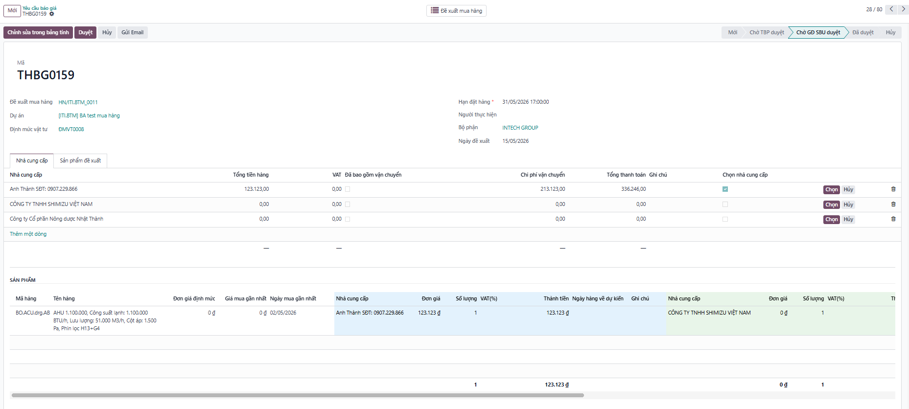This screenshot has height=409, width=909.
Task: Click Hủy for Nông dược Nhật Thành supplier row
Action: 848,220
